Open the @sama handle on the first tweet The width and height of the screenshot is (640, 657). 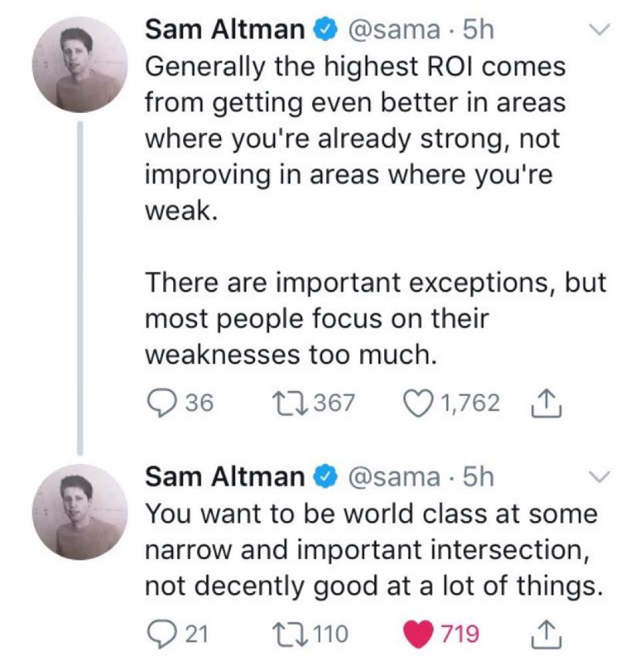coord(395,30)
